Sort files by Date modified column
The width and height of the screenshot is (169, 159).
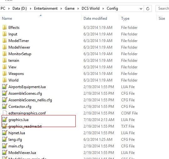[95, 19]
